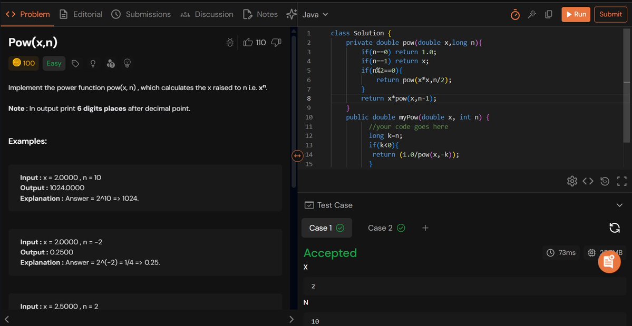Click the first lightbulb hint icon
632x326 pixels.
[x=93, y=63]
